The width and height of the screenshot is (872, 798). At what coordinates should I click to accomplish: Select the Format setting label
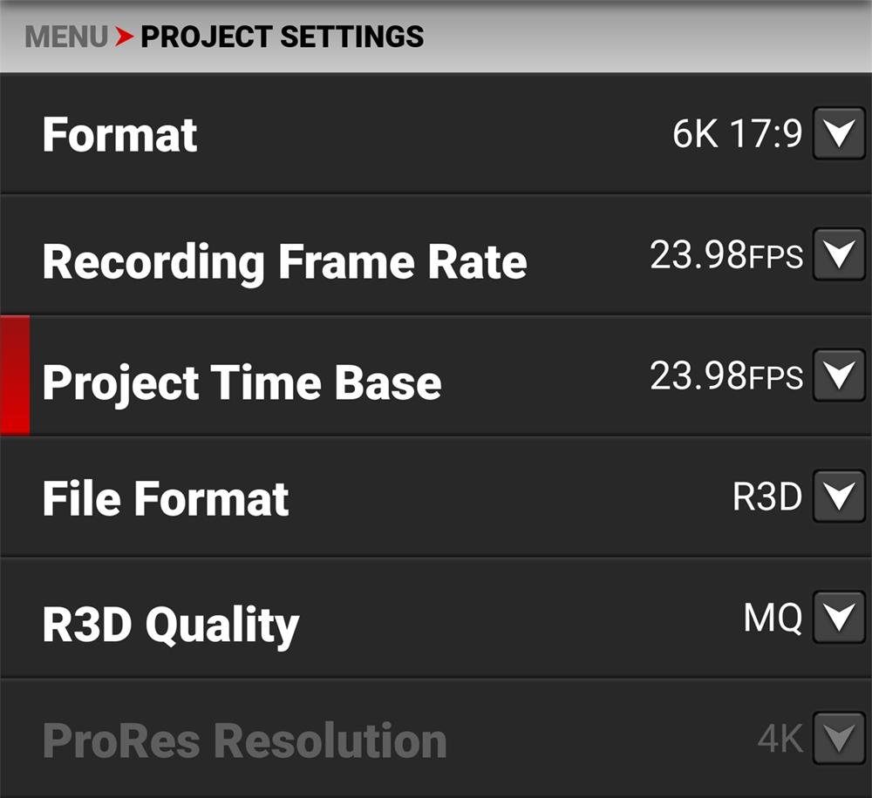point(119,135)
